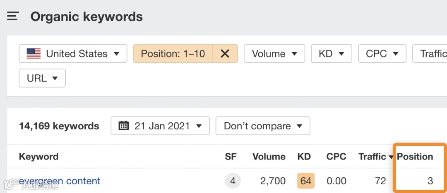Sort by the KD column header
The image size is (447, 193).
(x=304, y=157)
